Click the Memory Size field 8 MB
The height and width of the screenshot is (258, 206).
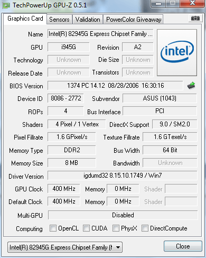pyautogui.click(x=72, y=163)
